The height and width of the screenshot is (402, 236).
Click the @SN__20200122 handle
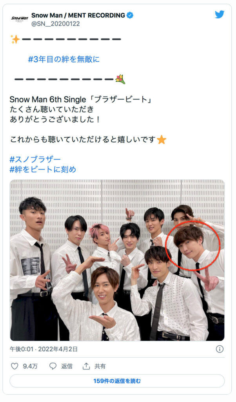56,24
